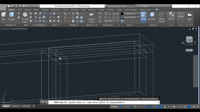Open the Express Tools tab
200x112 pixels.
tap(145, 10)
